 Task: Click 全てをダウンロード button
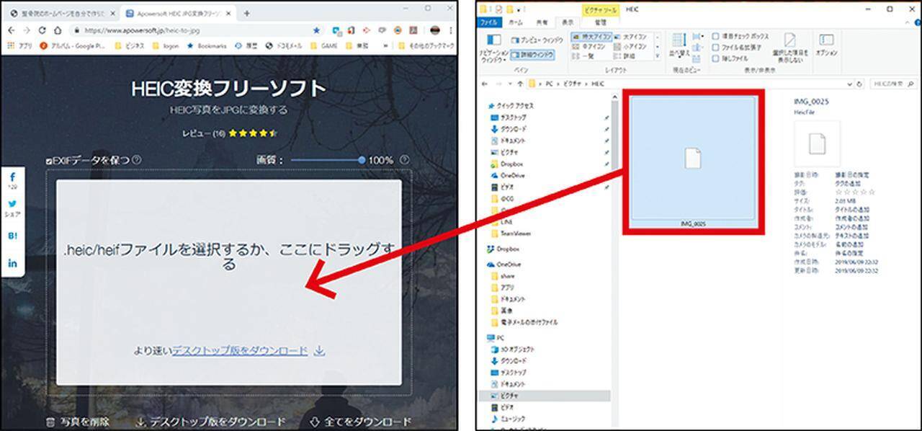[360, 422]
